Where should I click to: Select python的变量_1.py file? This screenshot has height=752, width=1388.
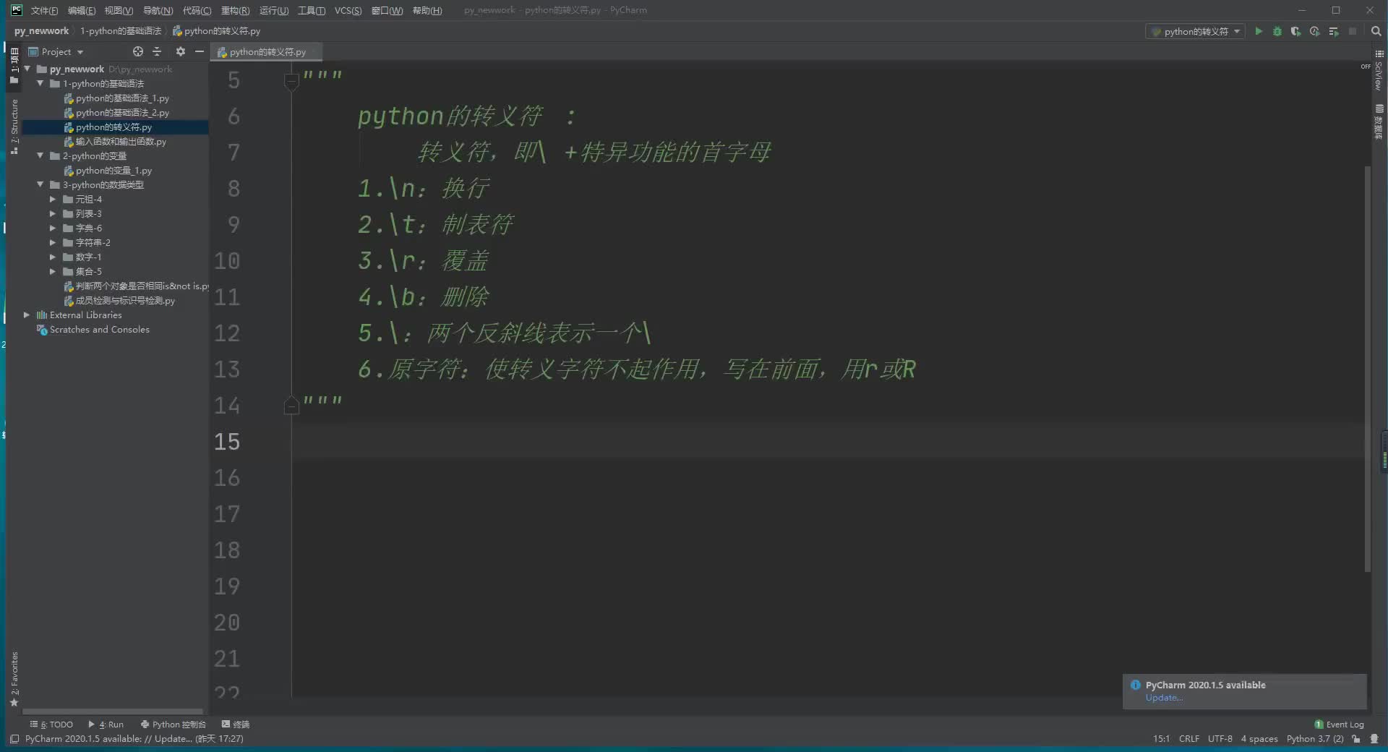point(113,170)
